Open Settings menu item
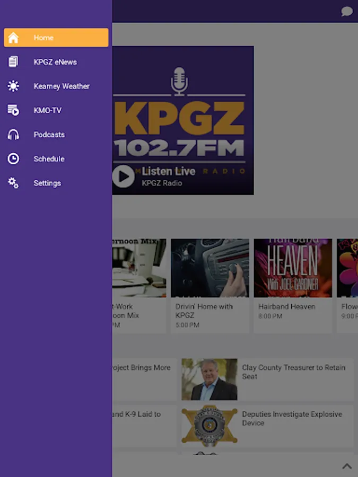Image resolution: width=358 pixels, height=477 pixels. pyautogui.click(x=56, y=183)
